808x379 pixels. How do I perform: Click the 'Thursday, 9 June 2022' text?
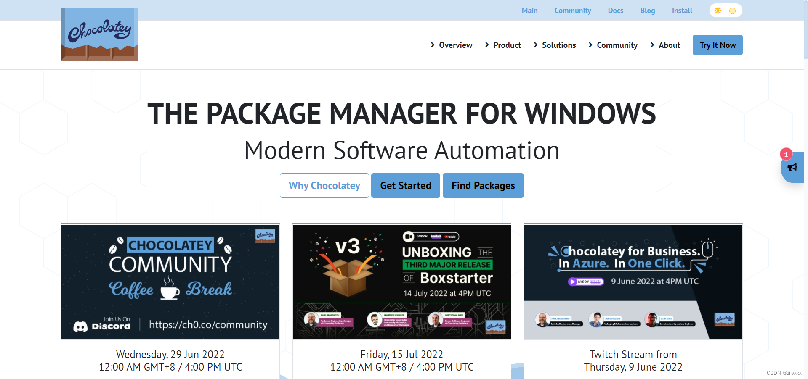click(x=633, y=367)
